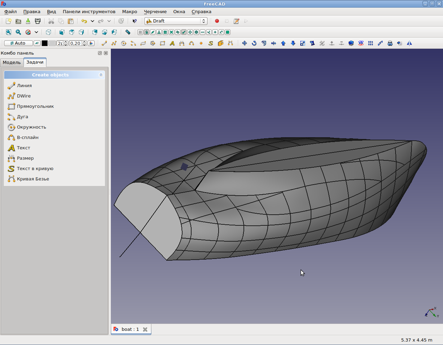
Task: Click the Upgrade blue up-arrow icon
Action: [x=283, y=43]
